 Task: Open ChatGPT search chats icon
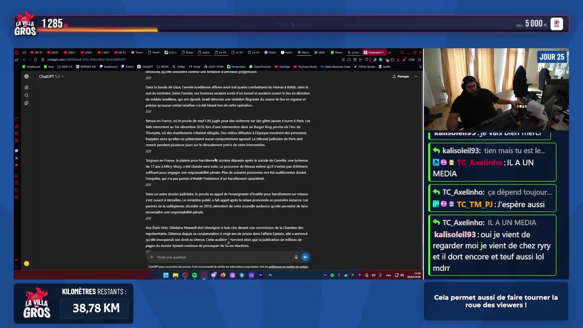click(26, 95)
